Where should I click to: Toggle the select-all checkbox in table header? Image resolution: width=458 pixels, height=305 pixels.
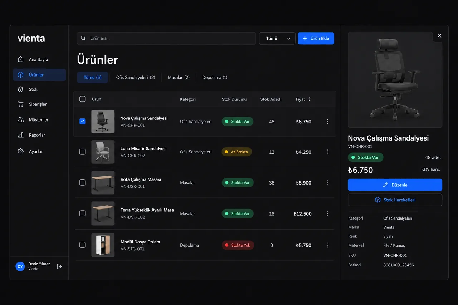click(x=82, y=99)
